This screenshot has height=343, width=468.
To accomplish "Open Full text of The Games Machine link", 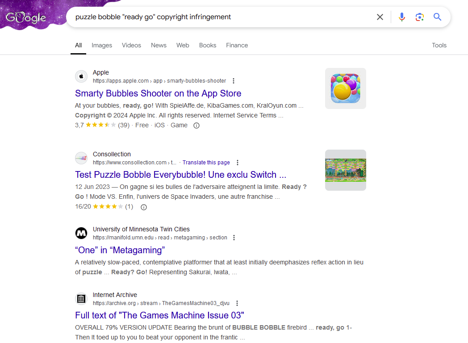I will coord(159,316).
